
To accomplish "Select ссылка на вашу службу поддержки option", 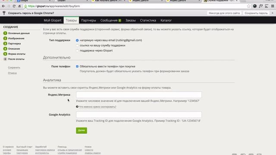I will click(77, 46).
